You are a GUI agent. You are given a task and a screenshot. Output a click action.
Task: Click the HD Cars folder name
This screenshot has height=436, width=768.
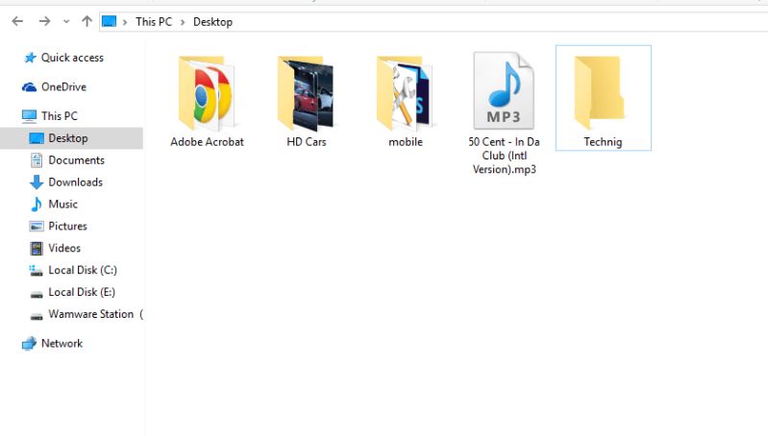pos(306,142)
